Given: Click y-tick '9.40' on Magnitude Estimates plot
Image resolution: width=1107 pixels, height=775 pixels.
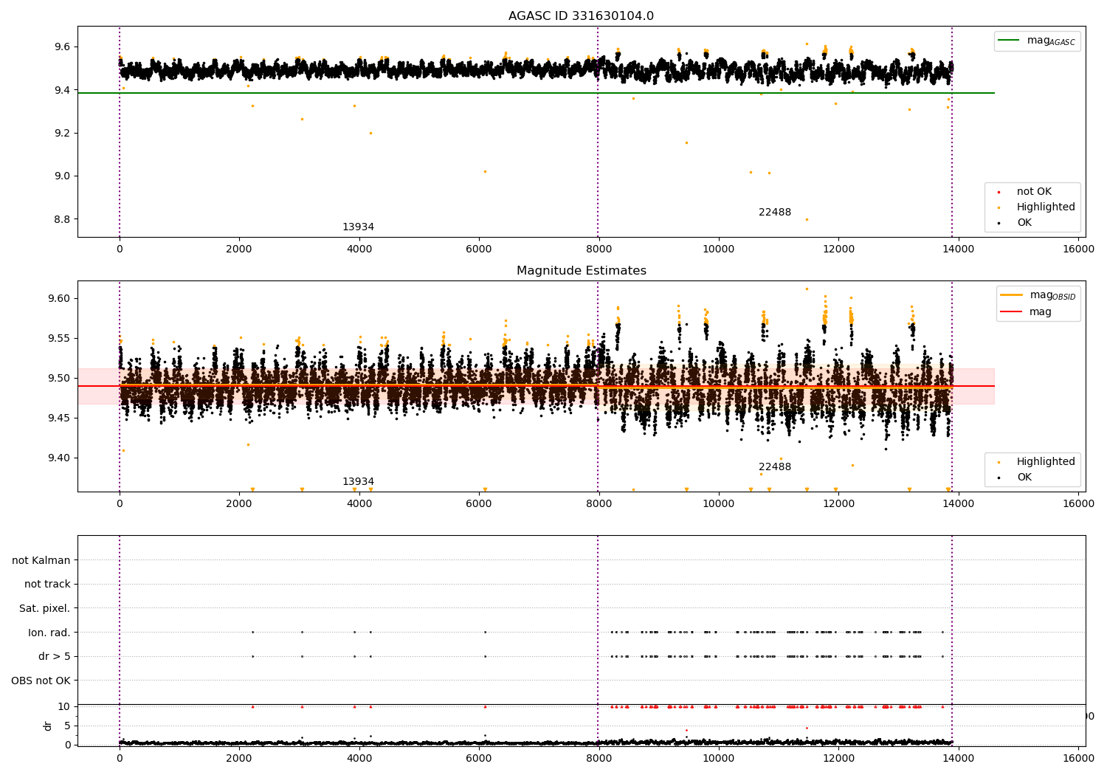Looking at the screenshot, I should pos(60,458).
